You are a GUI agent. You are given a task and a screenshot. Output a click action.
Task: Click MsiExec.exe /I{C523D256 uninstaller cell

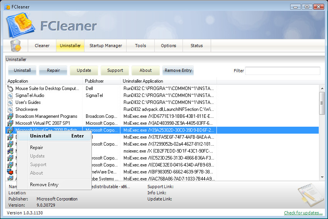(x=169, y=158)
